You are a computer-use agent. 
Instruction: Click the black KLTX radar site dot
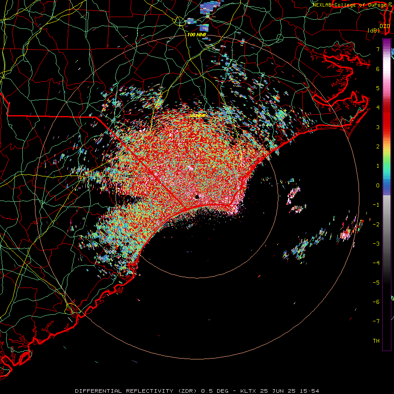point(197,197)
